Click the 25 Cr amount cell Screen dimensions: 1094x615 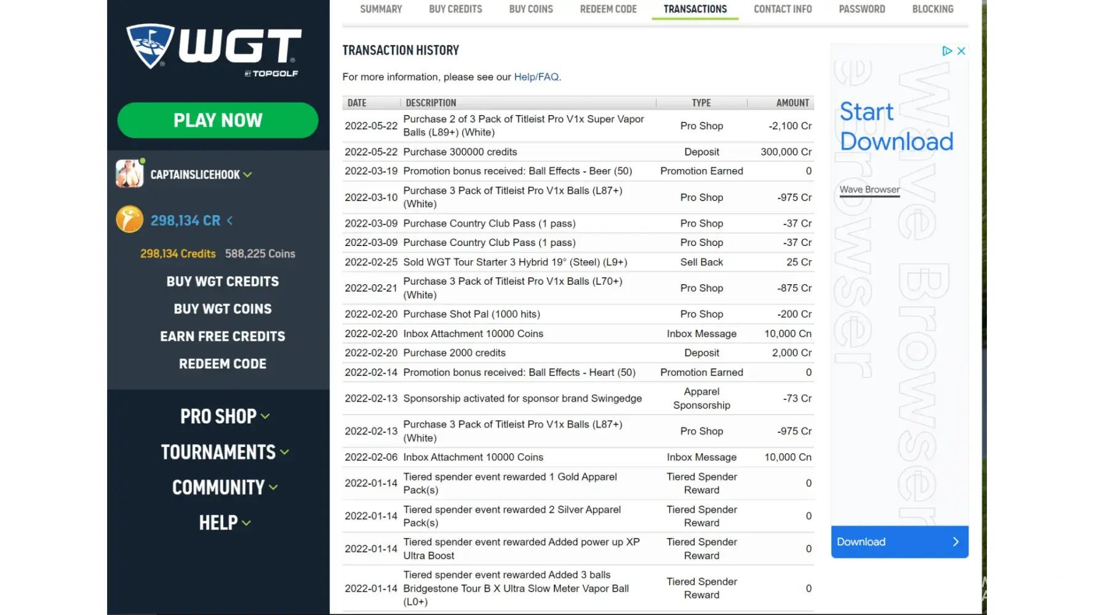tap(799, 262)
